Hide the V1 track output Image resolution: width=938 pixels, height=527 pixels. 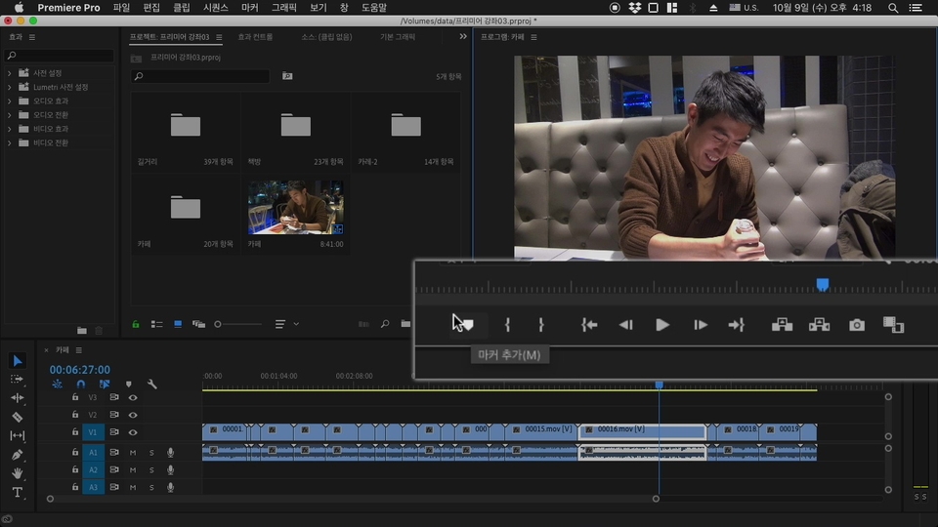tap(133, 432)
